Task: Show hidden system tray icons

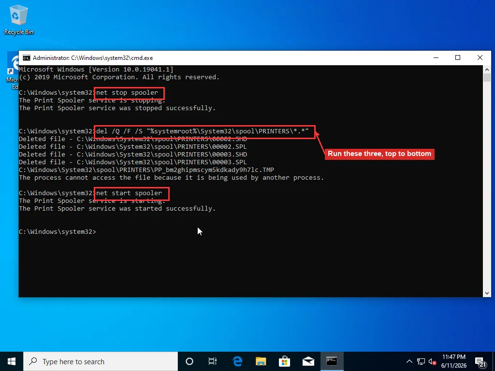Action: point(409,361)
